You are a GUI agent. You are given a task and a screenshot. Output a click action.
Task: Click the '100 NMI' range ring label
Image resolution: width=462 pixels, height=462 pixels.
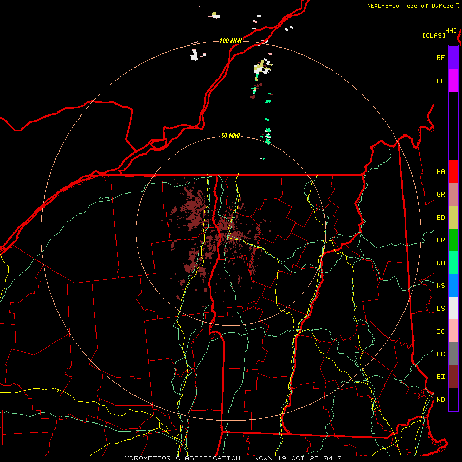(x=230, y=41)
